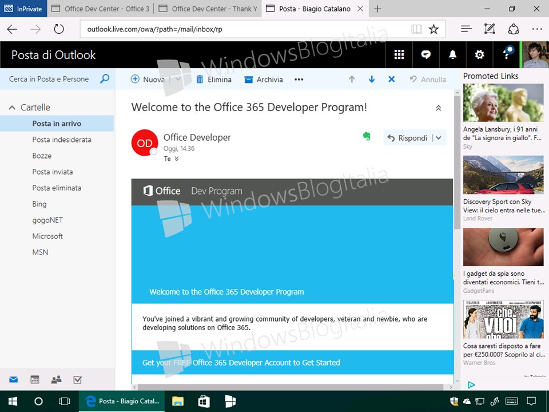
Task: Open the Edge Hub icon
Action: coord(466,29)
